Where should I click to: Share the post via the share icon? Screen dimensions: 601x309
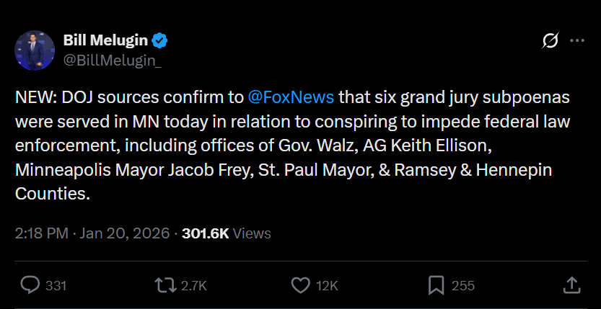(x=571, y=285)
